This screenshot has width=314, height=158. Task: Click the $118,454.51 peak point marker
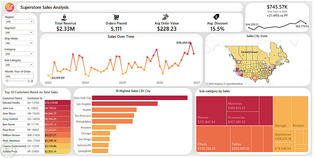(191, 43)
